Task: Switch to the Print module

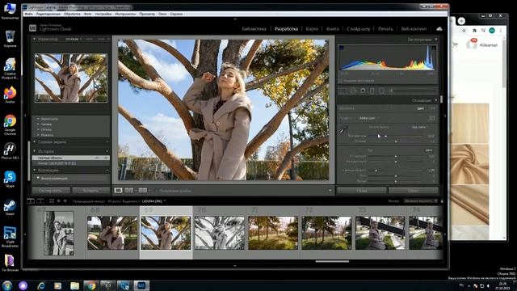Action: pyautogui.click(x=385, y=29)
